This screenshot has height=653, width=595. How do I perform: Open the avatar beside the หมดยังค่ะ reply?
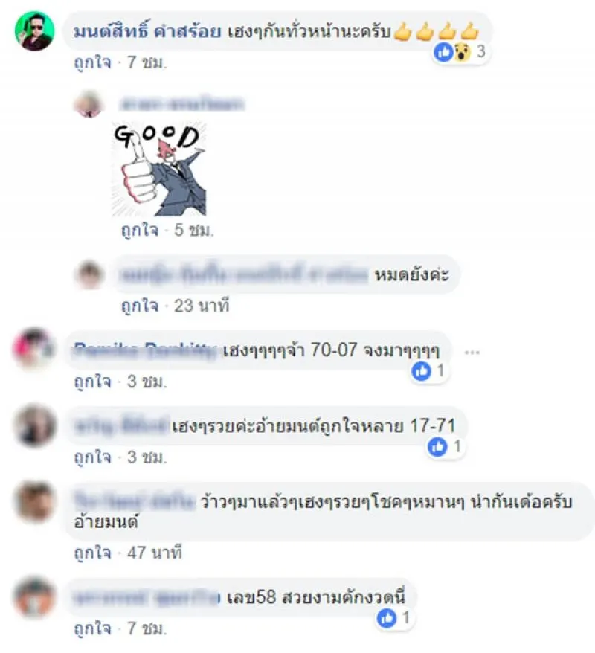[x=89, y=274]
